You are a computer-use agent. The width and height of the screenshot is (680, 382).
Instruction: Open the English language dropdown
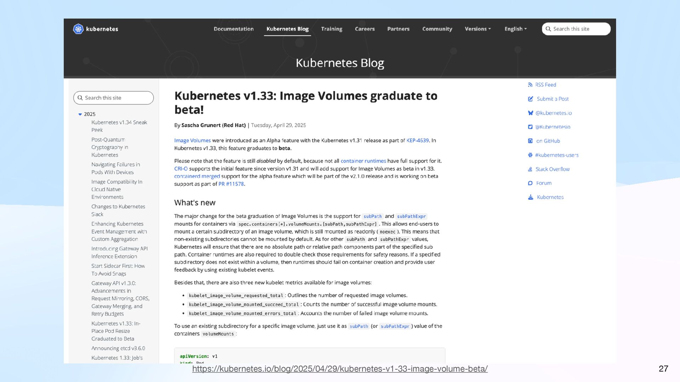tap(516, 29)
